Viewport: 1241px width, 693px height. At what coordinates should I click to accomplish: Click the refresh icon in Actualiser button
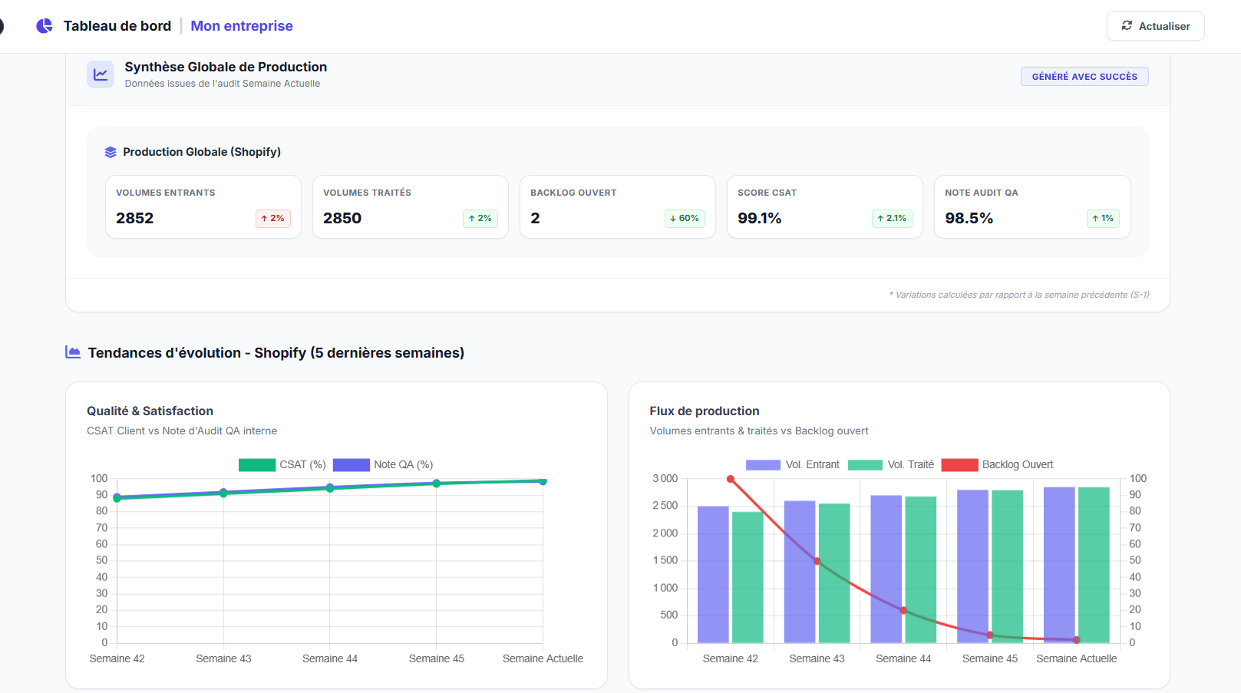coord(1127,26)
